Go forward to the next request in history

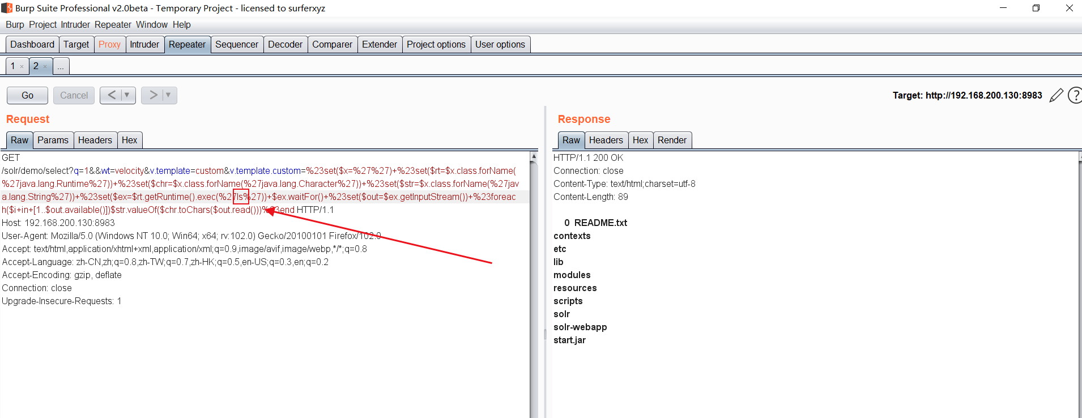click(x=153, y=95)
